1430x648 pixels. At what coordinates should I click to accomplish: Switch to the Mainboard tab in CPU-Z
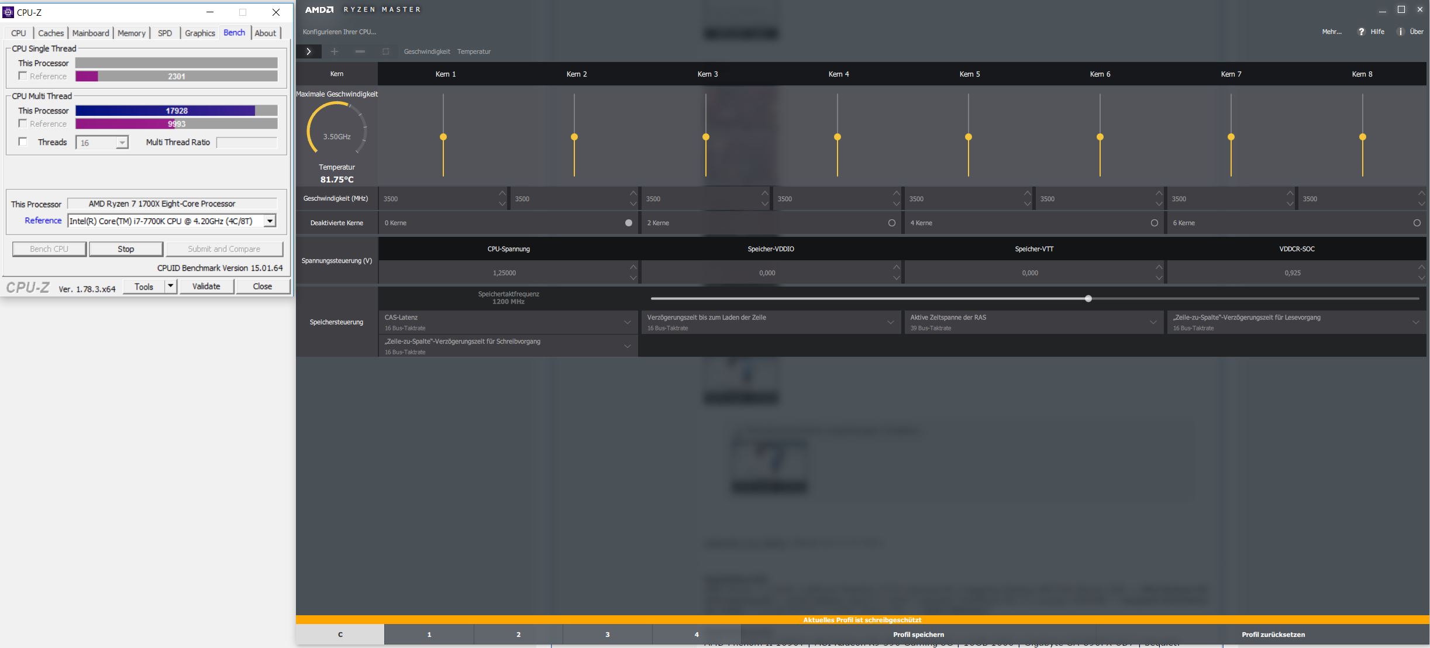91,33
